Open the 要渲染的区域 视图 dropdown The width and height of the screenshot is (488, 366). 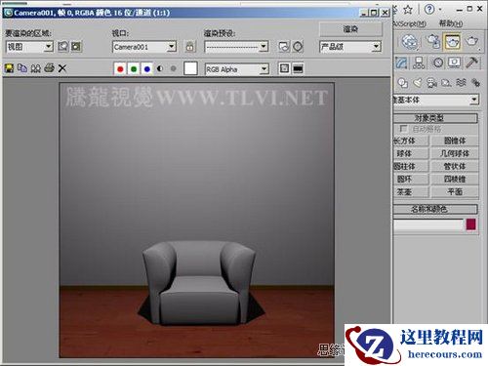[x=29, y=47]
